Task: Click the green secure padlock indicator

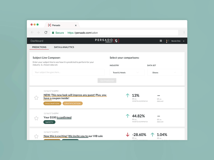Action: (x=53, y=33)
